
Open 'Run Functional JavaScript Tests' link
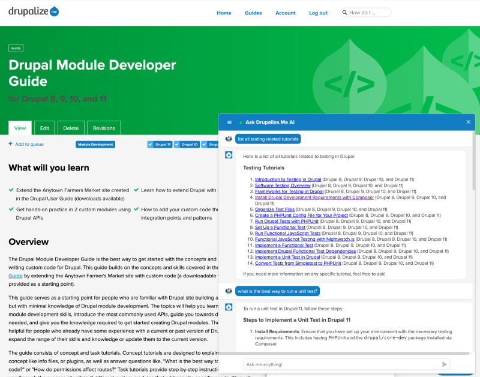(287, 233)
